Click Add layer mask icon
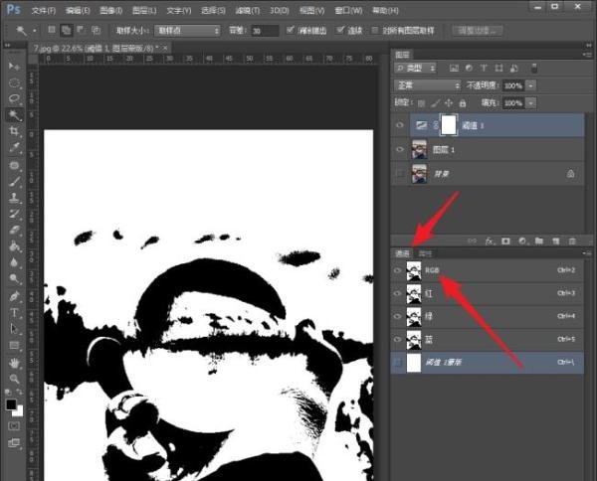The image size is (597, 481). [505, 241]
